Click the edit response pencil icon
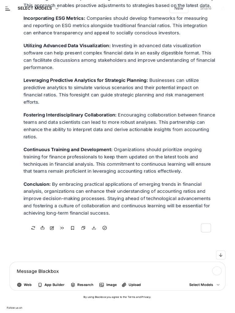The height and width of the screenshot is (313, 235). point(52,228)
